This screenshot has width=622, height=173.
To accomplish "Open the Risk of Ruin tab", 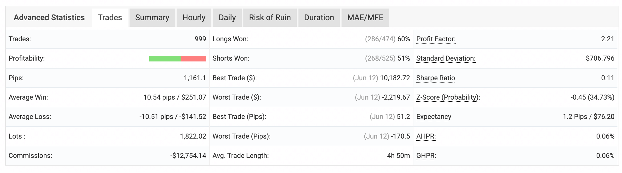I will tap(270, 18).
